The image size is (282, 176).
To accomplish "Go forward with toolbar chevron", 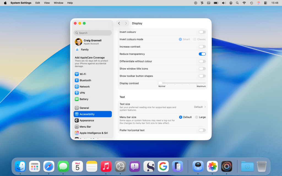I will (126, 23).
